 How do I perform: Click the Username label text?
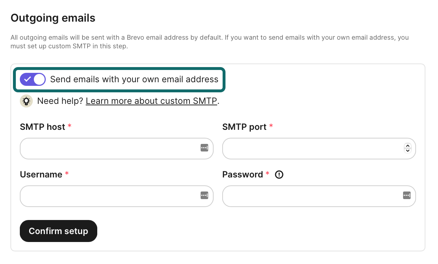[41, 175]
